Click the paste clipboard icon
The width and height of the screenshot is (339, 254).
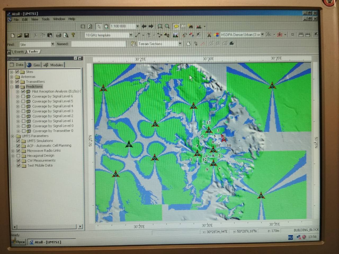pos(50,35)
